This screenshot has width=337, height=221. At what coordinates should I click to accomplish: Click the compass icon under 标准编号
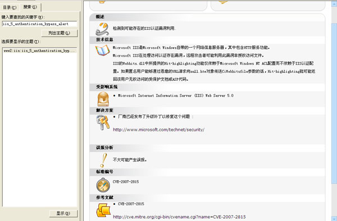point(103,185)
